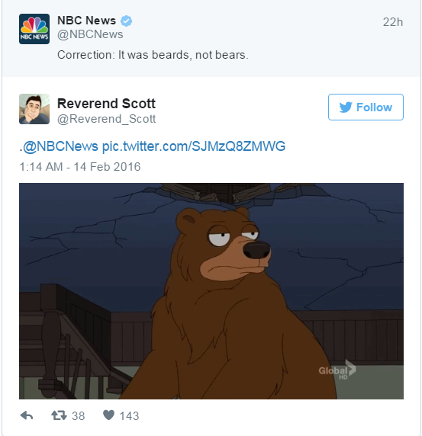Open the 1:14 AM - 14 Feb 2016 timestamp

(80, 167)
